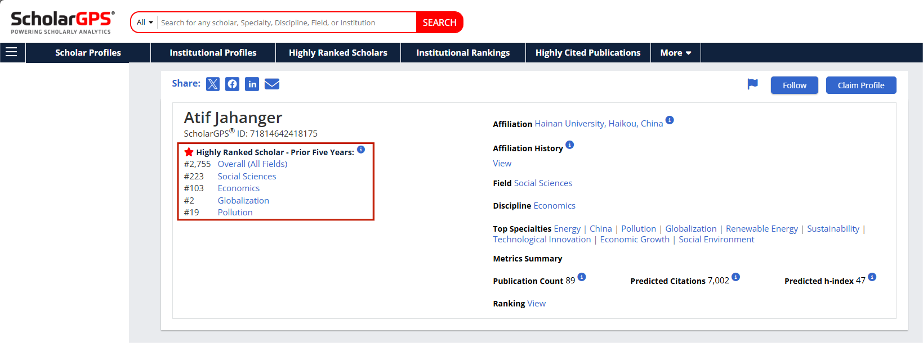Open the All search filter dropdown
The image size is (923, 343).
(x=145, y=22)
